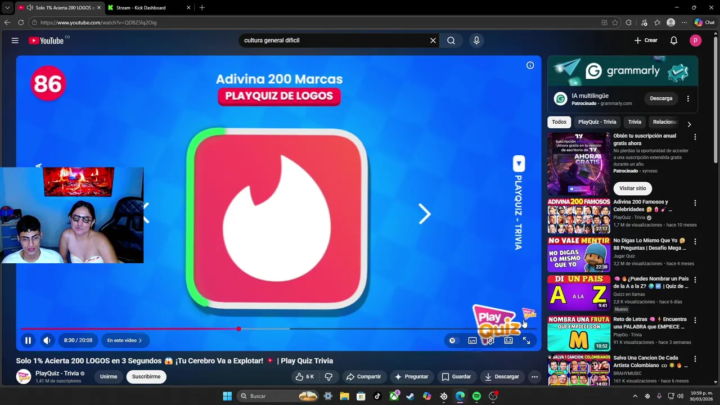Go back with the browser back arrow
The width and height of the screenshot is (720, 405).
click(7, 22)
